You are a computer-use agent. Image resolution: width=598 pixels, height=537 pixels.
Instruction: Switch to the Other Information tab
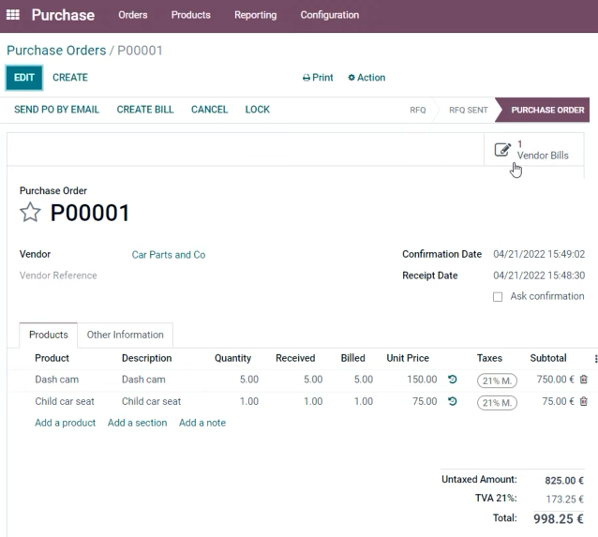point(125,335)
